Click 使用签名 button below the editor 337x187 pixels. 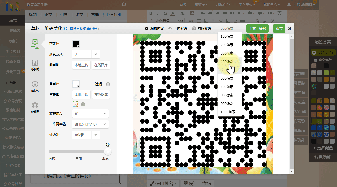click(164, 183)
